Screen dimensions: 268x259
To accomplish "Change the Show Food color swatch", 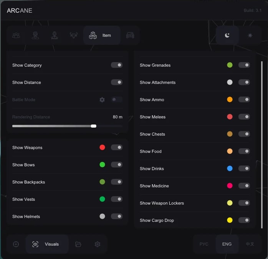I will pyautogui.click(x=230, y=151).
